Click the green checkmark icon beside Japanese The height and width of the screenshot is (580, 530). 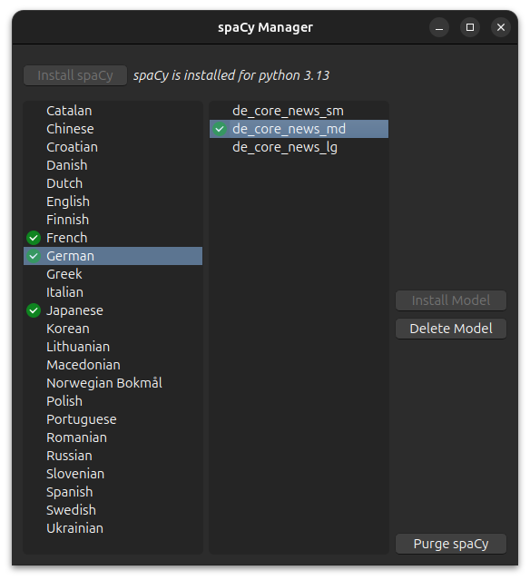pos(34,310)
